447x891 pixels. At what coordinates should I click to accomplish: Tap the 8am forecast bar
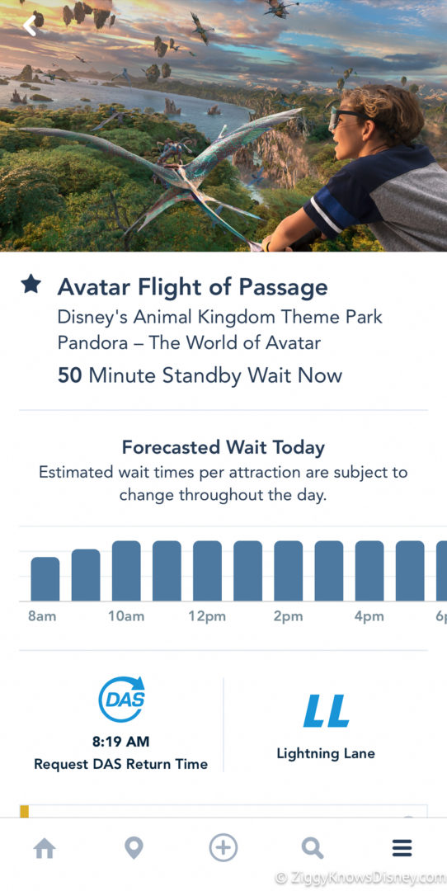(45, 578)
